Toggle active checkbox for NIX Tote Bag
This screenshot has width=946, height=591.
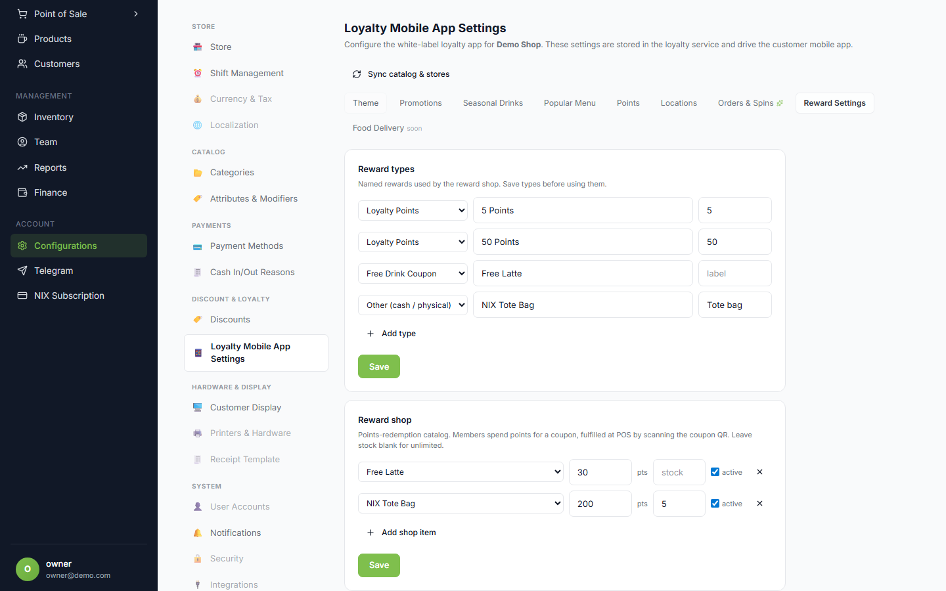coord(715,504)
